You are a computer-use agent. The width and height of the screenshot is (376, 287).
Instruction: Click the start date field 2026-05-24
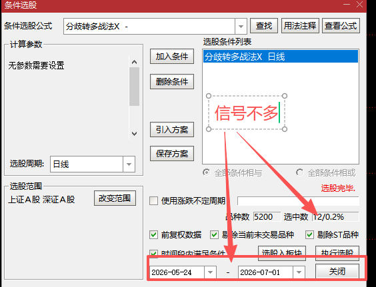click(177, 272)
